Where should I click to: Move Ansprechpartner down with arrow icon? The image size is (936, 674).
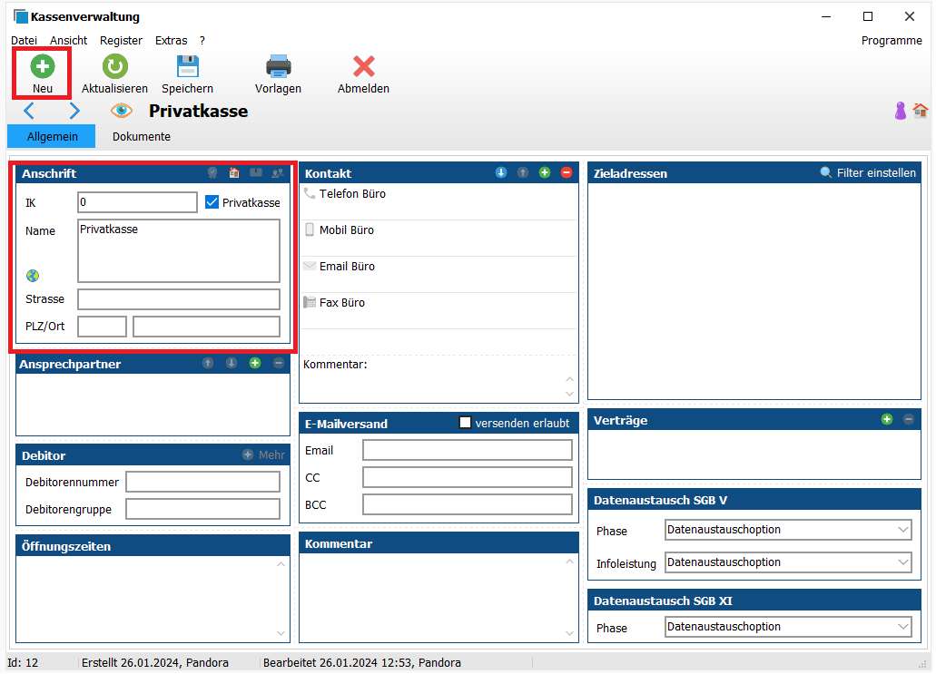pyautogui.click(x=232, y=363)
